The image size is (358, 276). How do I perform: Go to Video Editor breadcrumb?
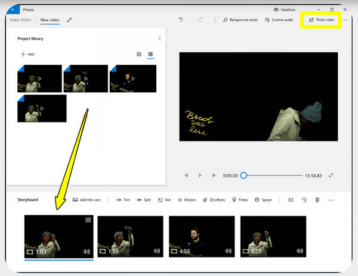[x=20, y=20]
